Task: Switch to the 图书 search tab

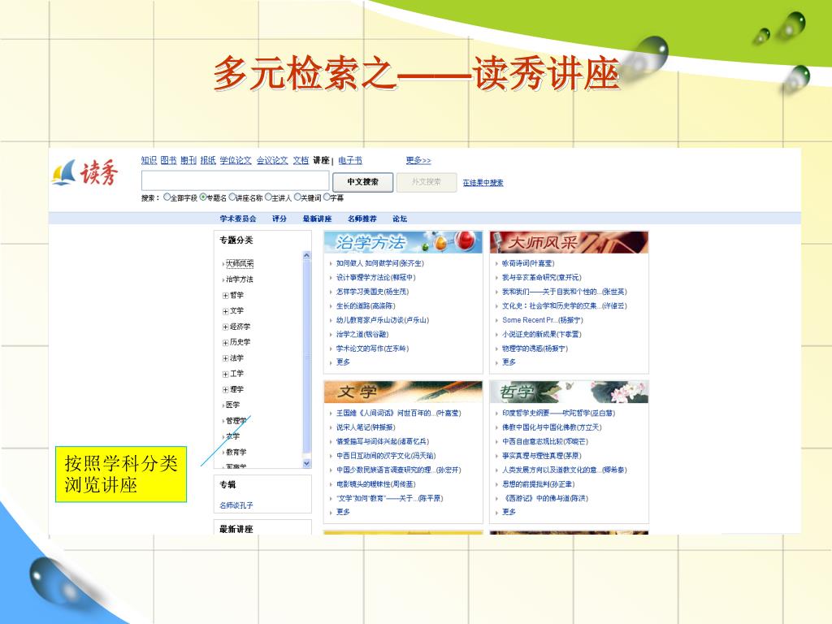Action: 168,160
